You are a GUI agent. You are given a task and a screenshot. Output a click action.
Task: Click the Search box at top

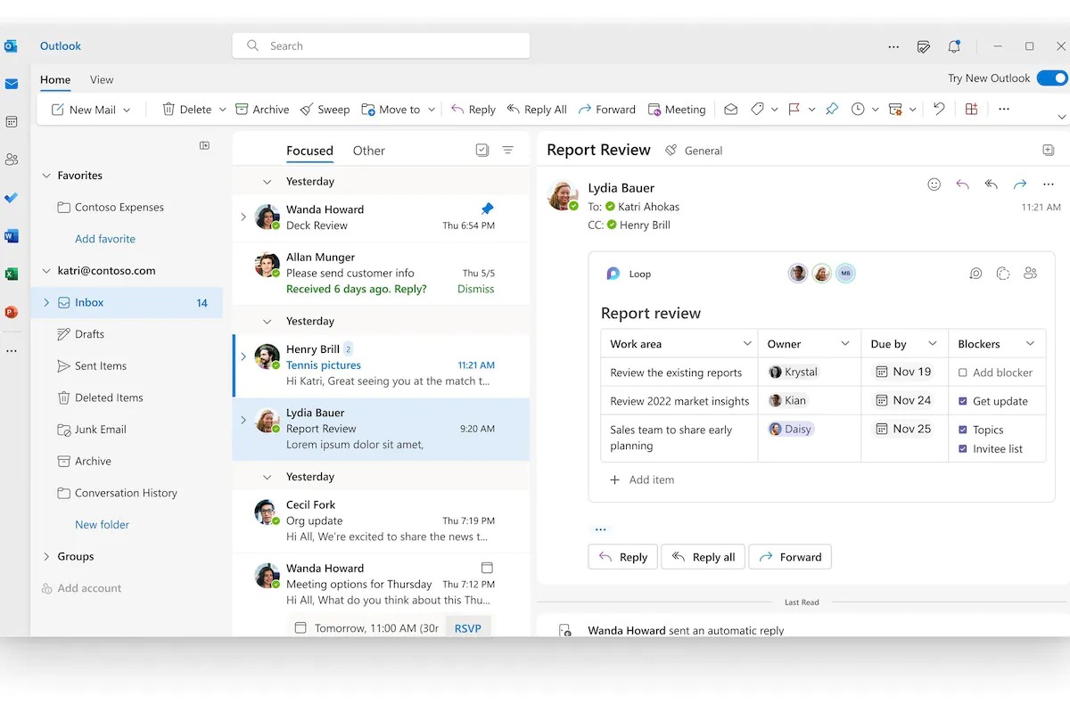click(x=381, y=46)
